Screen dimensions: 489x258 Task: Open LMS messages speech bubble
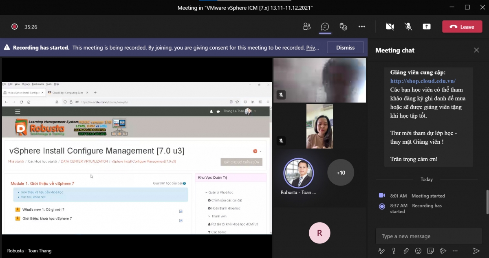click(218, 112)
